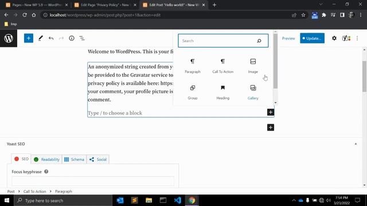Click the Focus keyphrase input field
The image size is (367, 206).
pos(93,181)
